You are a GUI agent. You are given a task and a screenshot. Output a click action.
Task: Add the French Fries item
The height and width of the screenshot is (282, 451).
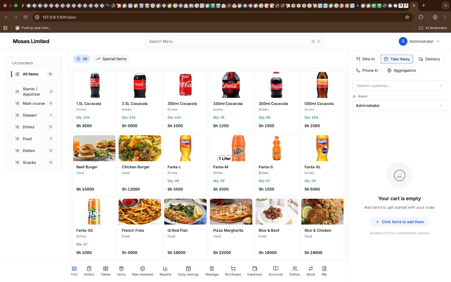pos(140,229)
